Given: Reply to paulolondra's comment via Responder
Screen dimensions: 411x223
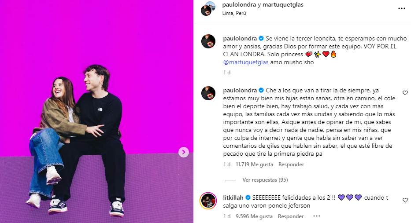Looking at the screenshot, I should pos(291,165).
